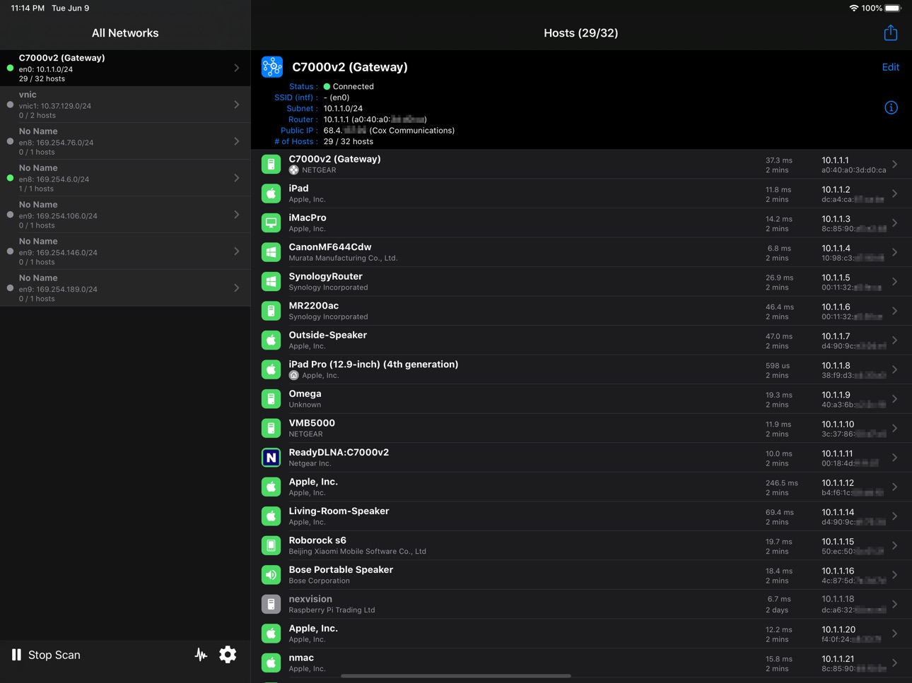Tap the bottom horizontal scroll indicator
912x683 pixels.
(456, 676)
